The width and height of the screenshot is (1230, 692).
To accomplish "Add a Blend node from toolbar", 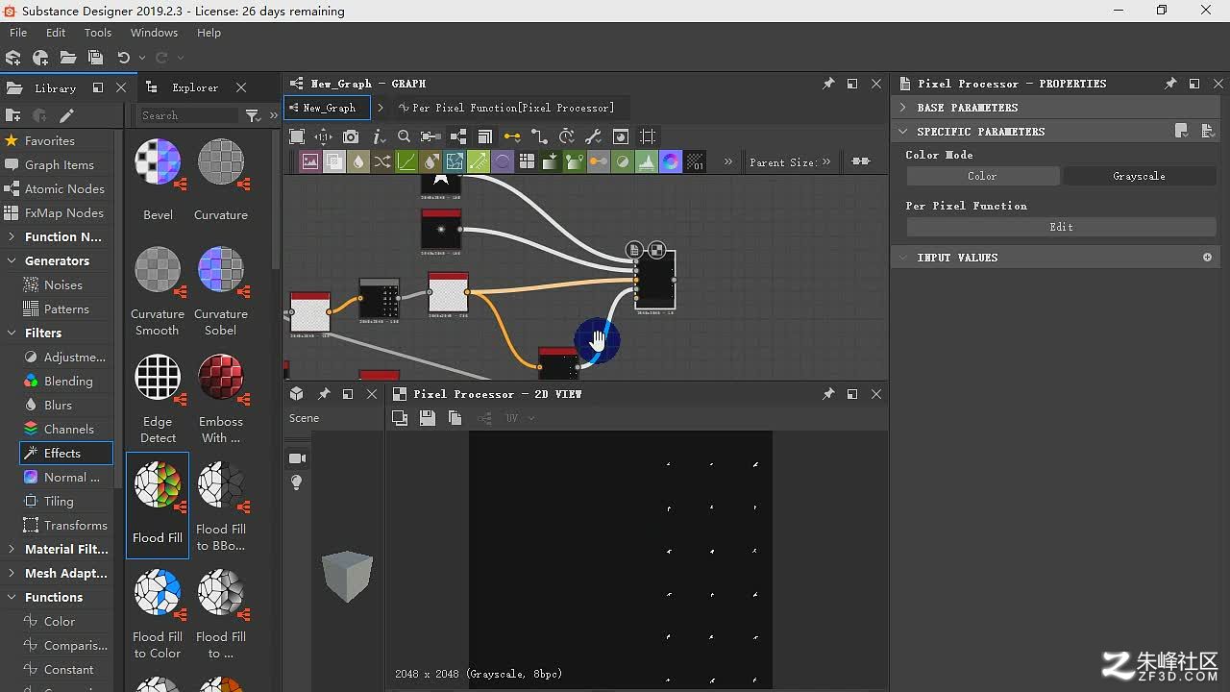I will click(x=334, y=161).
